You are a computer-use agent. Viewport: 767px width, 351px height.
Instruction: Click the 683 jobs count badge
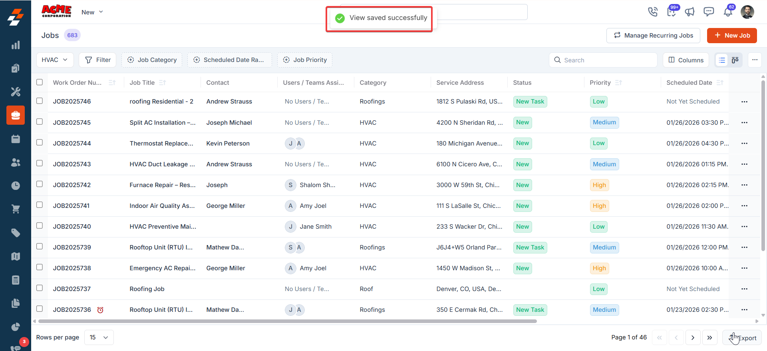(x=72, y=35)
